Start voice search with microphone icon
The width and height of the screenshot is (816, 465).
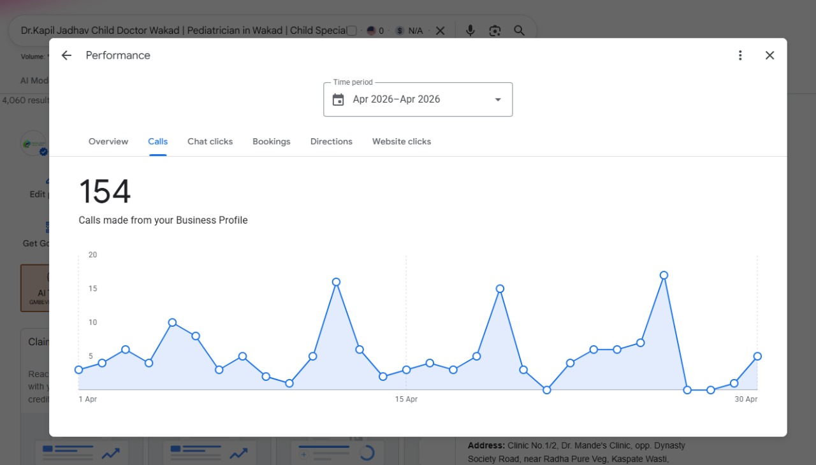click(x=470, y=31)
